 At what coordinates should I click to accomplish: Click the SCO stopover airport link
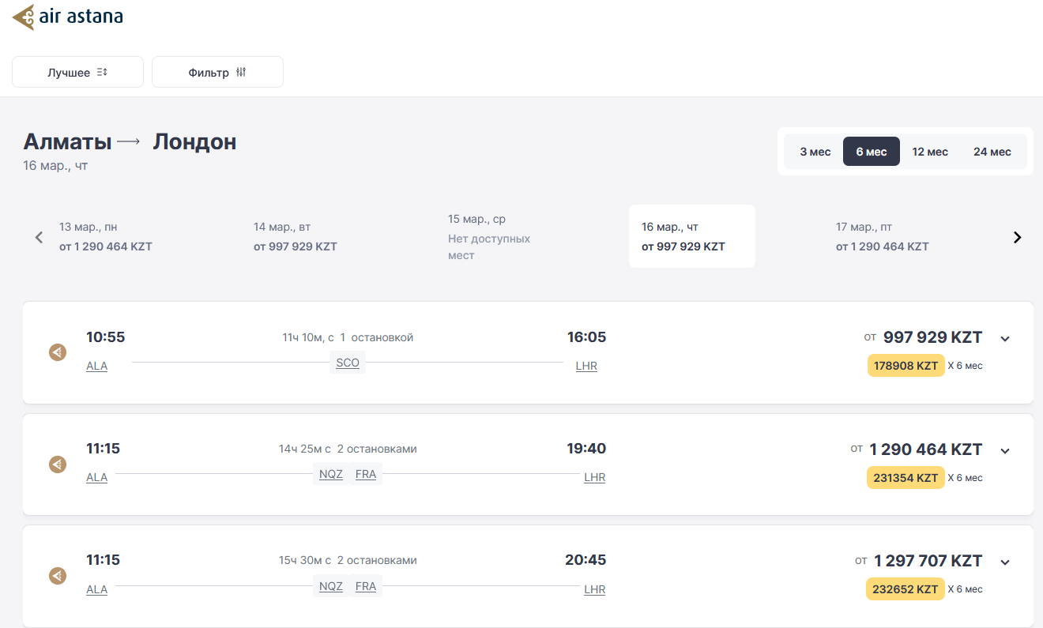[348, 363]
